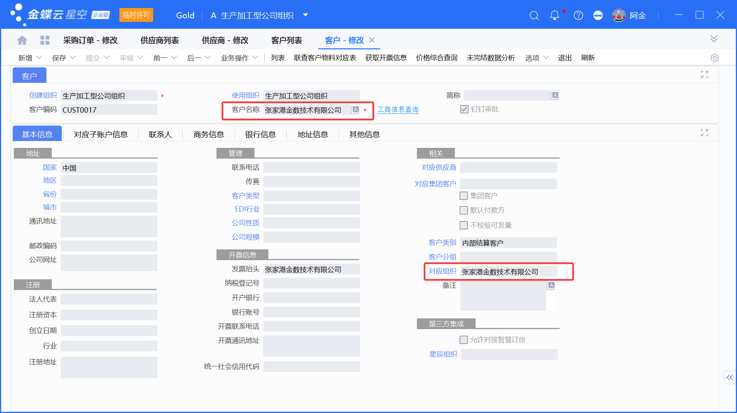Enable the 不校验可发量 checkbox

tap(464, 225)
